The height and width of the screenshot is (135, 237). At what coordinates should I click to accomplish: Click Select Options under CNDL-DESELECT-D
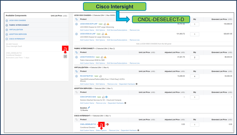pos(101,130)
